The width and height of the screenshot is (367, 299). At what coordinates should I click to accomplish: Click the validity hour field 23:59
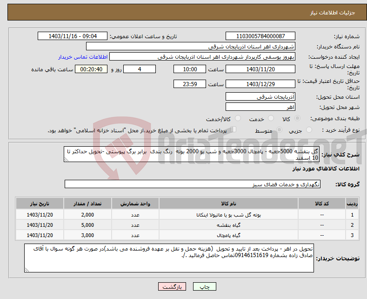pyautogui.click(x=190, y=84)
